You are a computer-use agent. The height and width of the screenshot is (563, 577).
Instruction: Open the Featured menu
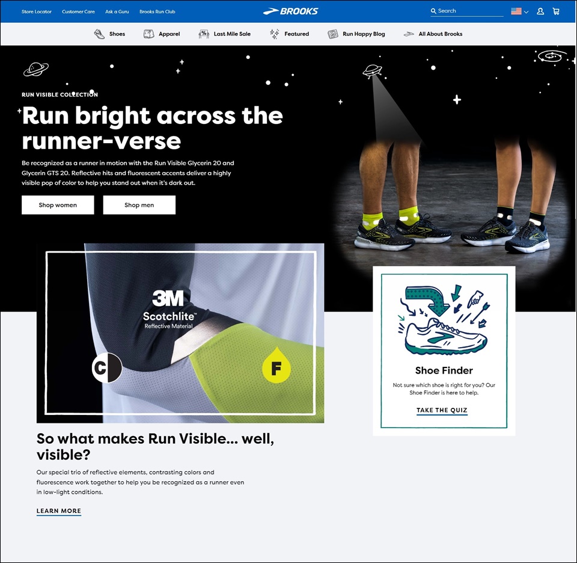tap(296, 34)
